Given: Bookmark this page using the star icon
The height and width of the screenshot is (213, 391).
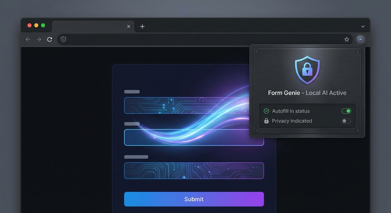Looking at the screenshot, I should click(347, 39).
